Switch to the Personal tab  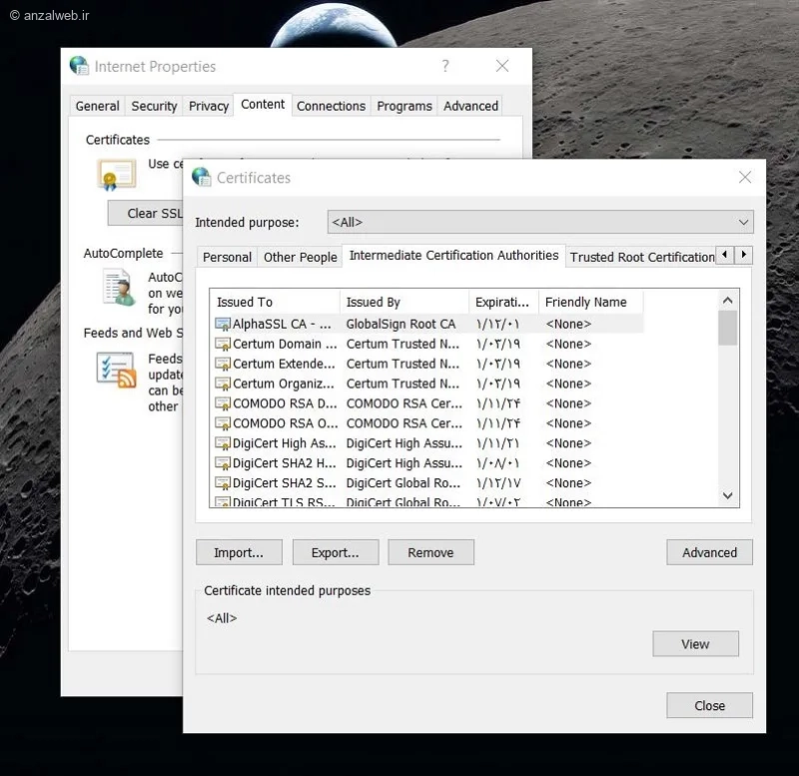pos(227,257)
